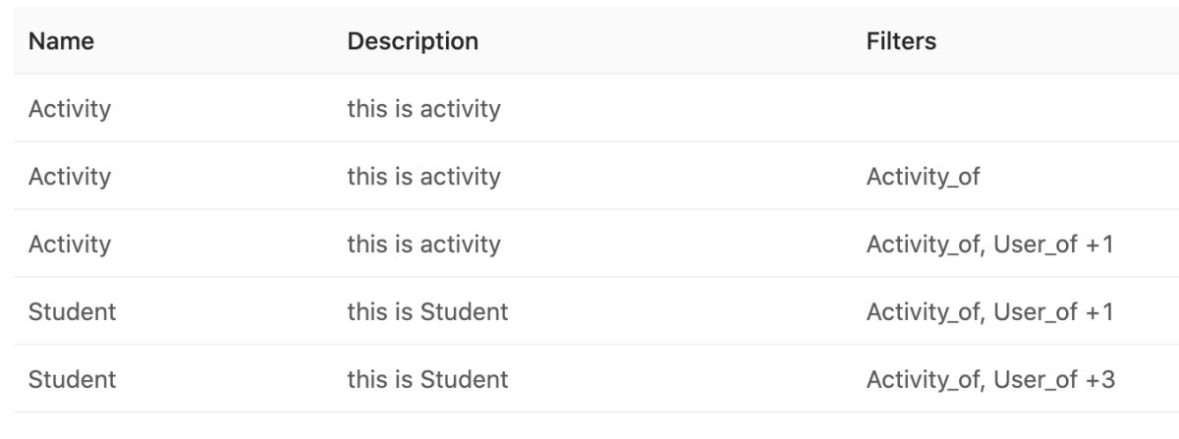Image resolution: width=1179 pixels, height=439 pixels.
Task: Click the description of the Activity row without filters
Action: pyautogui.click(x=423, y=109)
